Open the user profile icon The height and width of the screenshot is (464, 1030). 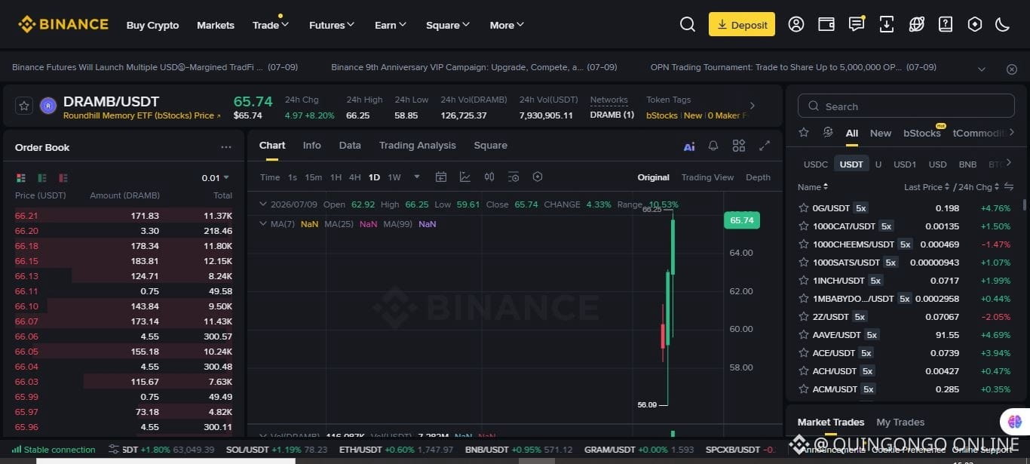(x=795, y=25)
